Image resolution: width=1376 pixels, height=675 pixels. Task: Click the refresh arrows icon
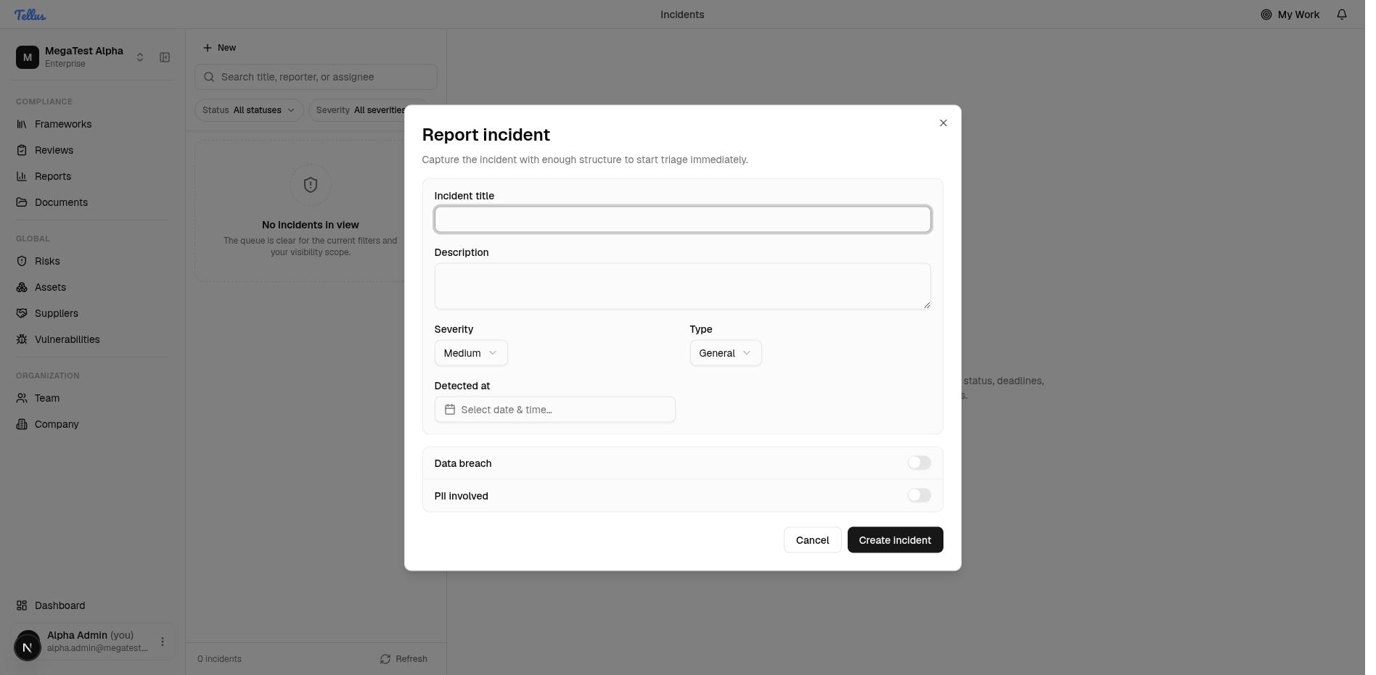click(385, 659)
